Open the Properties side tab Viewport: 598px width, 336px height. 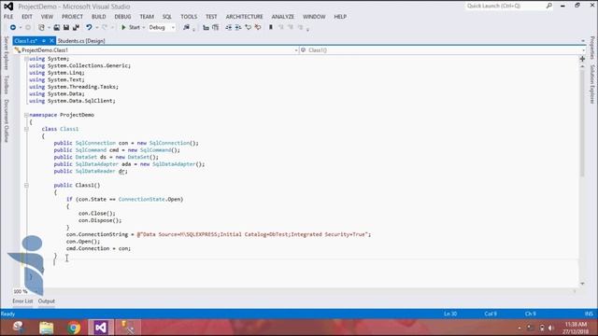coord(591,48)
